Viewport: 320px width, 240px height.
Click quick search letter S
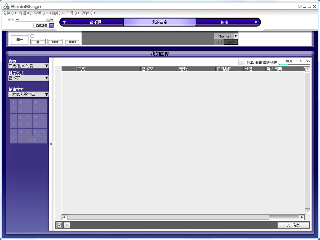click(x=36, y=125)
